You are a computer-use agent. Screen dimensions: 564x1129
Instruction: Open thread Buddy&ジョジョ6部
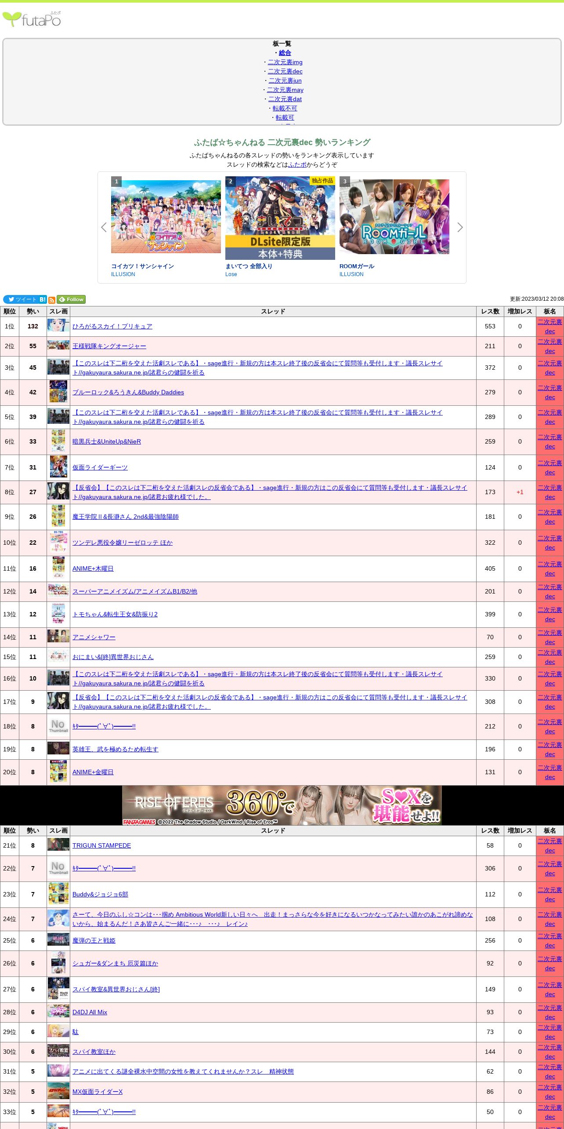(100, 894)
